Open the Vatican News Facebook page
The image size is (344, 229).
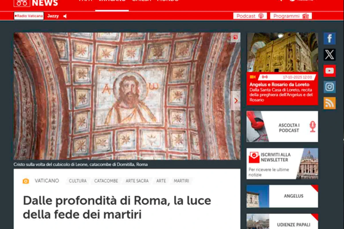point(329,38)
